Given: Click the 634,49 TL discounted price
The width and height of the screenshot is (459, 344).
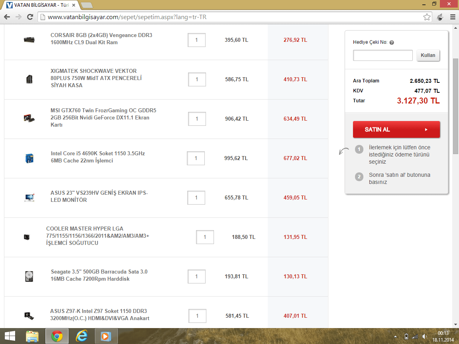Looking at the screenshot, I should click(x=295, y=119).
